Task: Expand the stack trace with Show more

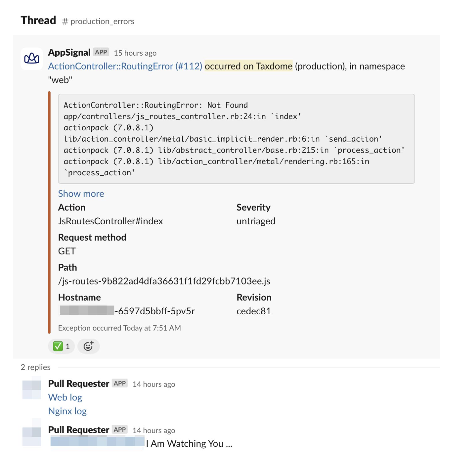Action: (x=81, y=194)
